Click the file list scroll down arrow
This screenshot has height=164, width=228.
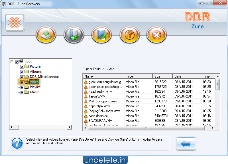coord(218,123)
